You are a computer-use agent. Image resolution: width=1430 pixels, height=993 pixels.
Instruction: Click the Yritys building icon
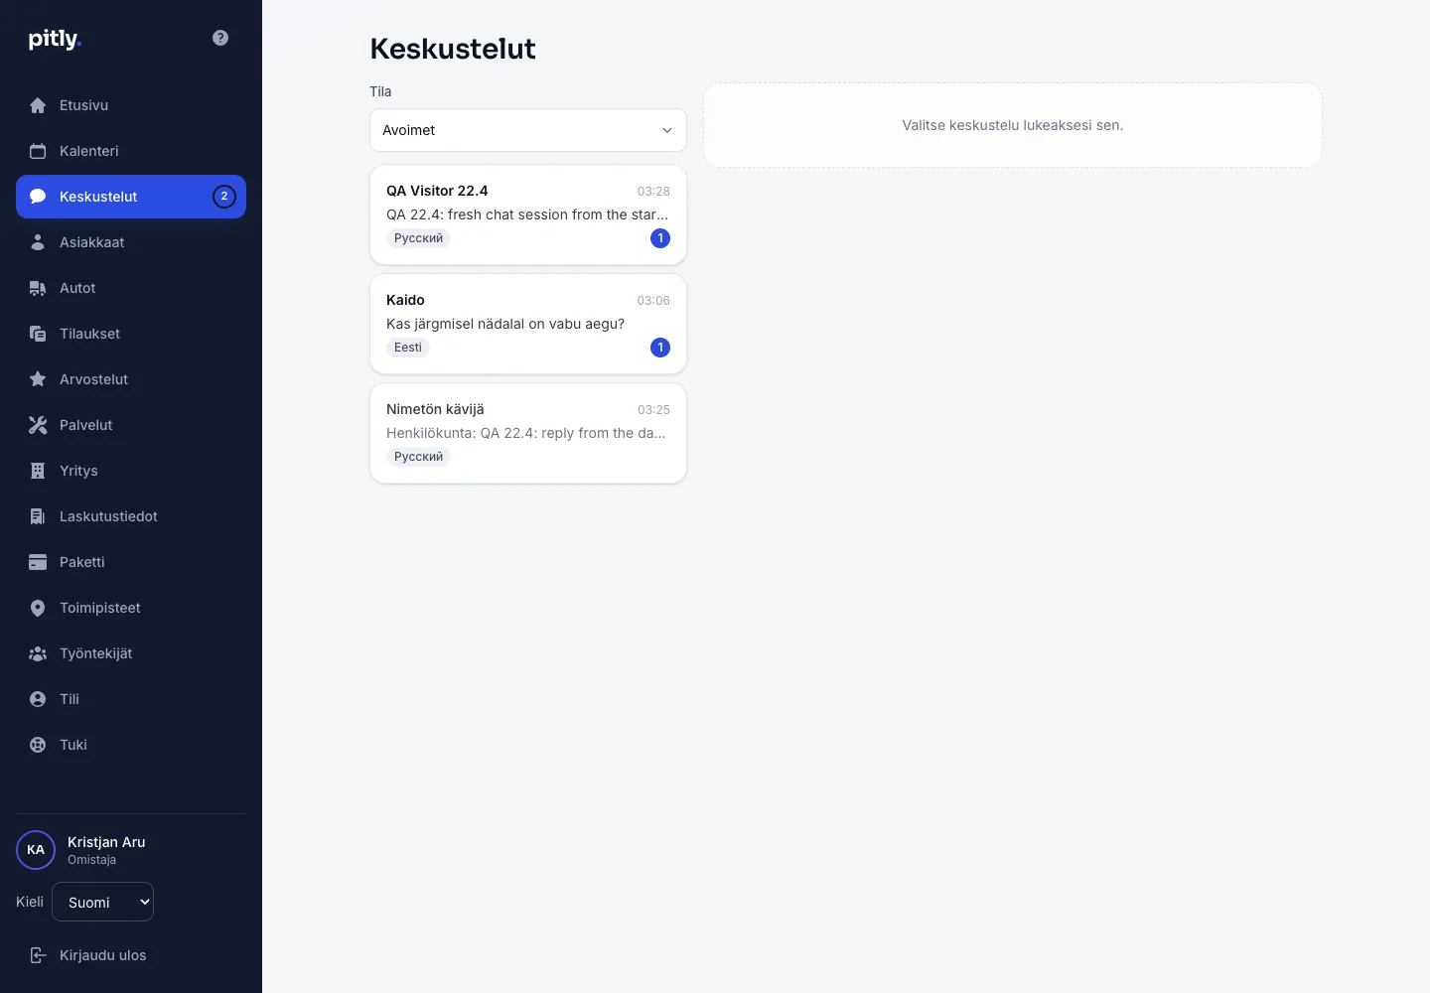point(38,471)
